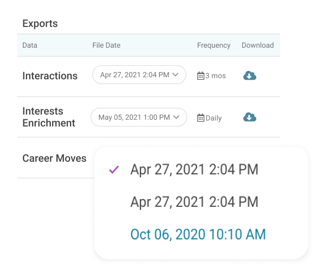Click the Download column header
This screenshot has width=317, height=268.
[257, 45]
